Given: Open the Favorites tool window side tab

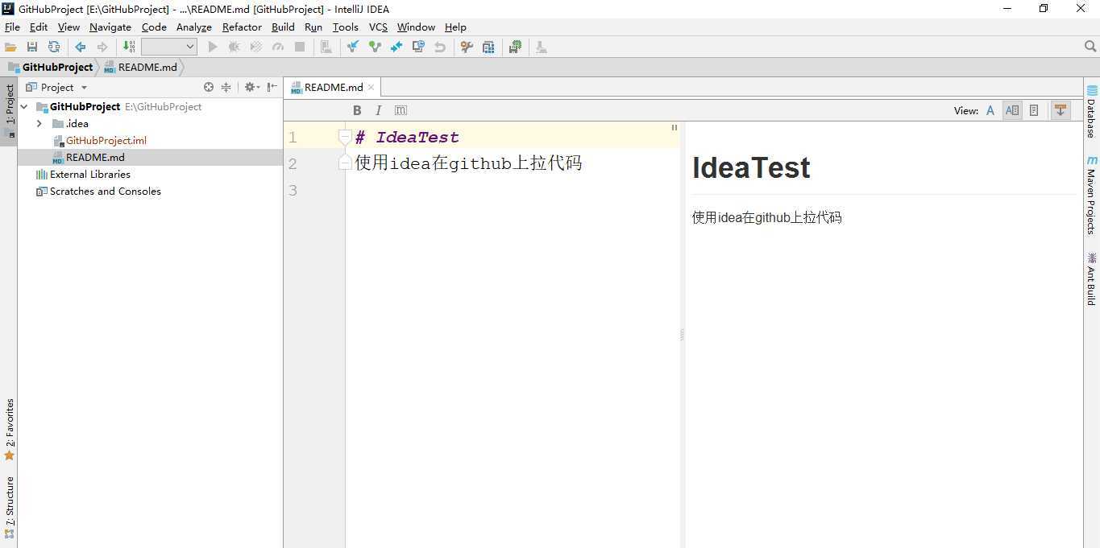Looking at the screenshot, I should [x=10, y=430].
